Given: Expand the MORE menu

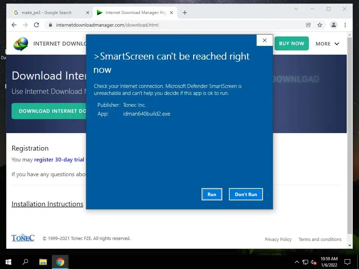Looking at the screenshot, I should (327, 44).
